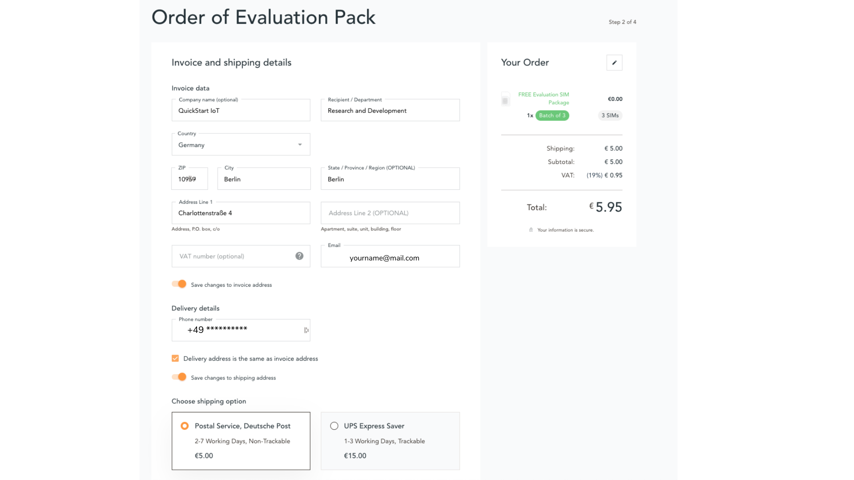Click into the Email input field
Image resolution: width=854 pixels, height=480 pixels.
(390, 258)
